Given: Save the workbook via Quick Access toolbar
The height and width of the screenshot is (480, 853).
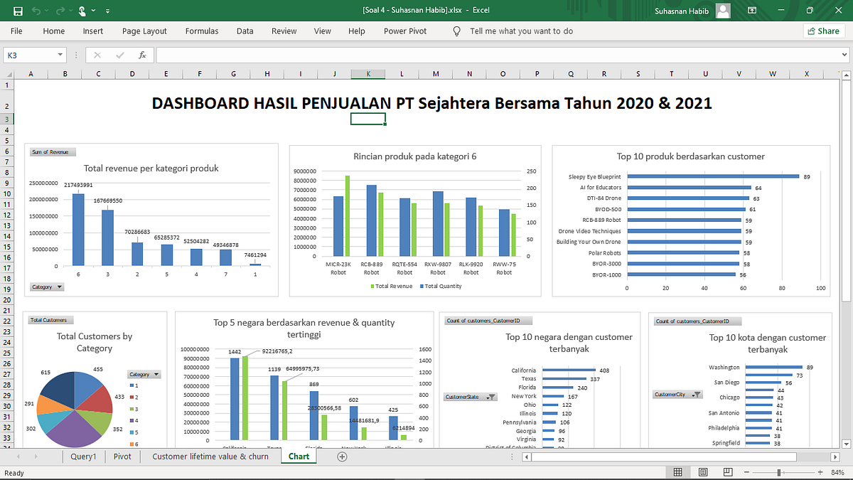Looking at the screenshot, I should click(x=19, y=11).
